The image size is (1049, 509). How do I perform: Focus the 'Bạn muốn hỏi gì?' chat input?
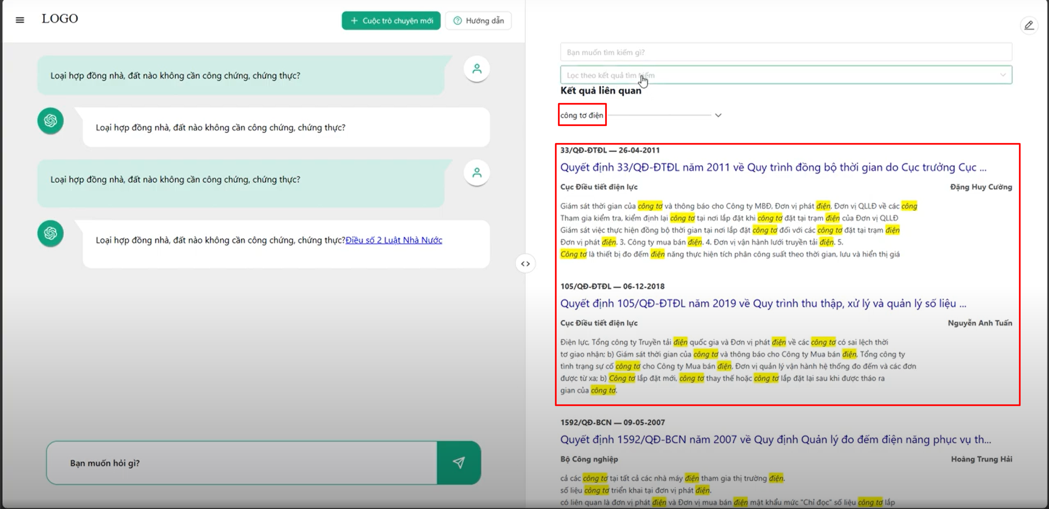(x=242, y=463)
